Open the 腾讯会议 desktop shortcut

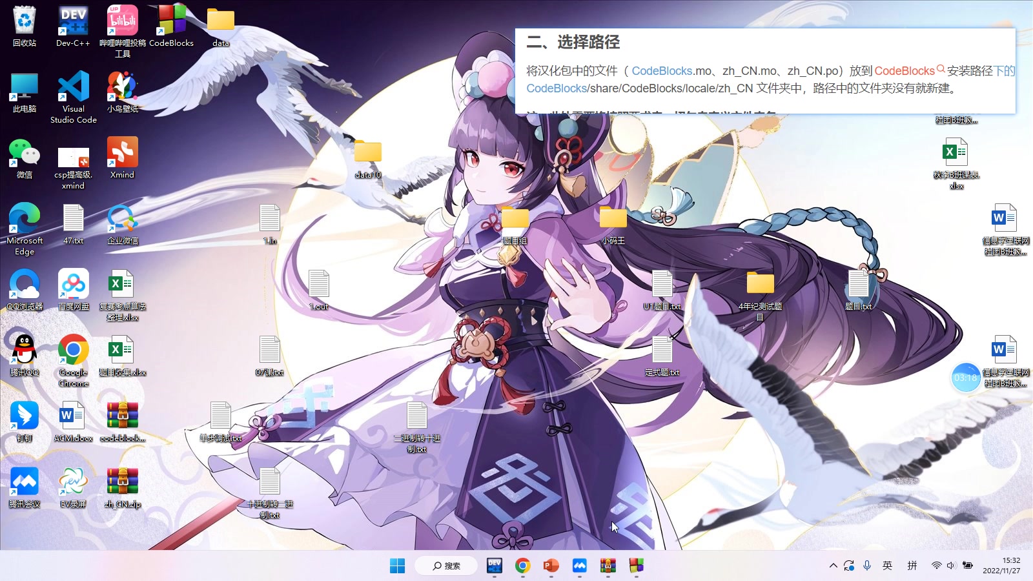[x=25, y=488]
